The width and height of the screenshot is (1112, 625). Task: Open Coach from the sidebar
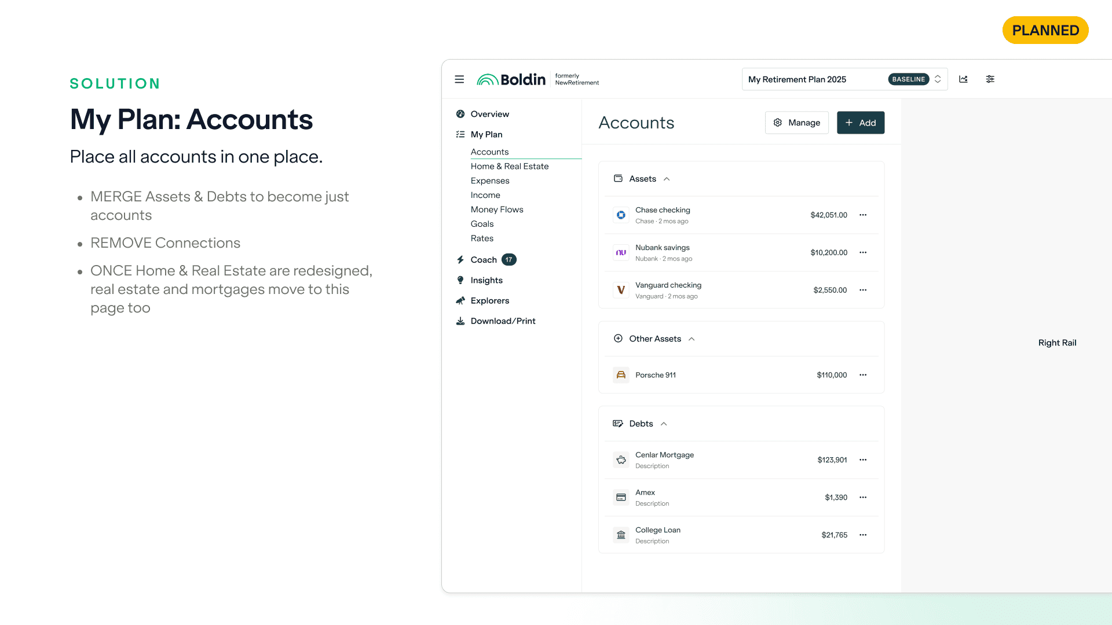484,260
